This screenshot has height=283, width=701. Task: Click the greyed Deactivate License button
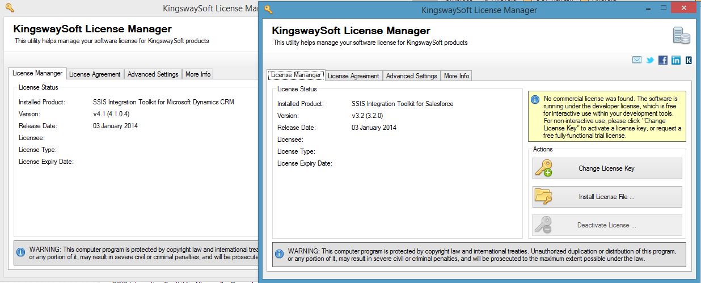[x=607, y=225]
